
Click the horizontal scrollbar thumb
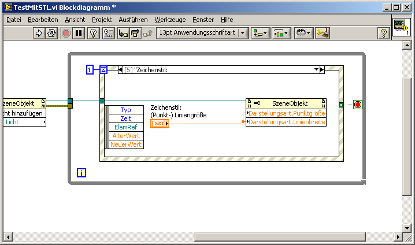(x=280, y=237)
